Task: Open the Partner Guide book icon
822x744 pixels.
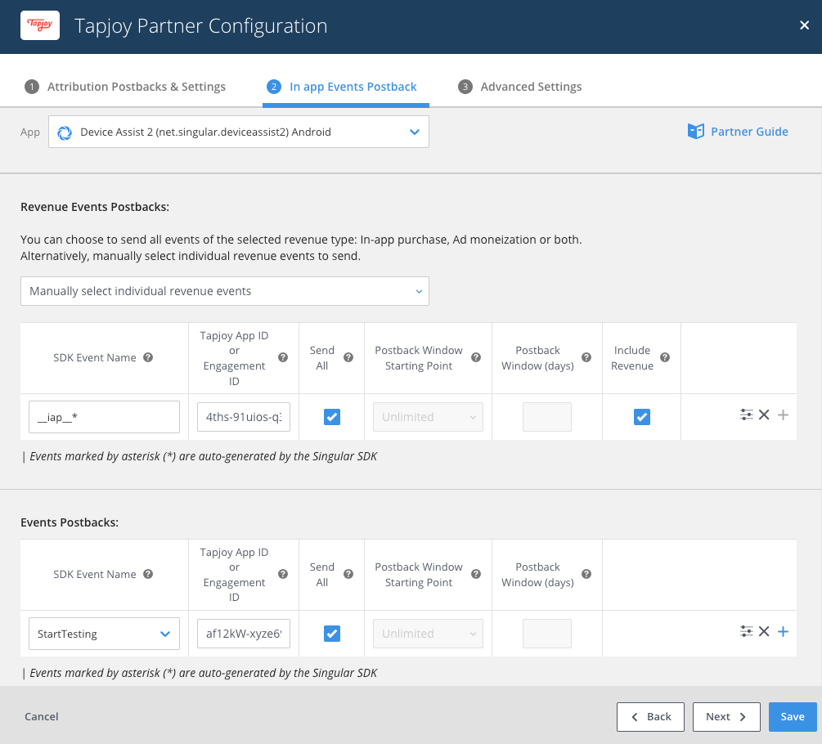Action: (696, 131)
